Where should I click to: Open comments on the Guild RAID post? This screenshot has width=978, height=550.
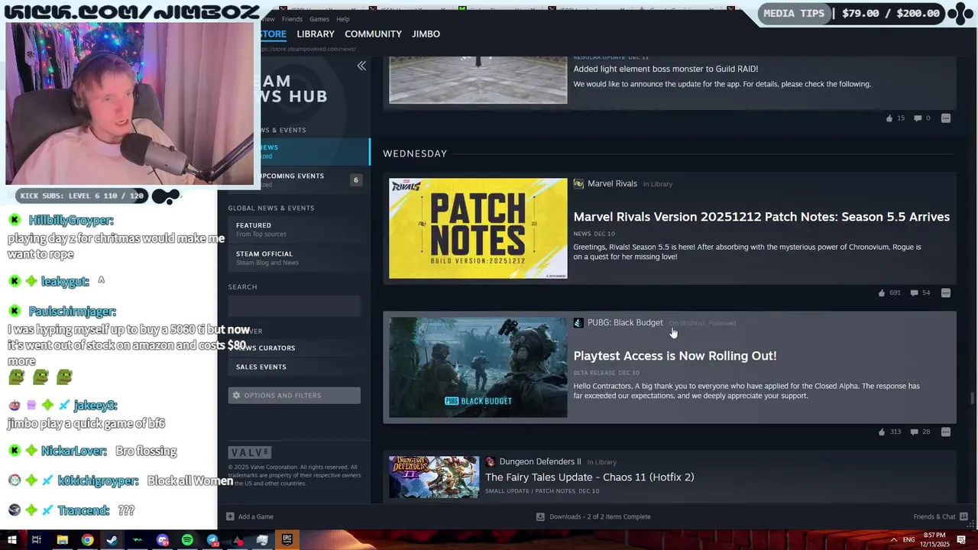tap(922, 118)
